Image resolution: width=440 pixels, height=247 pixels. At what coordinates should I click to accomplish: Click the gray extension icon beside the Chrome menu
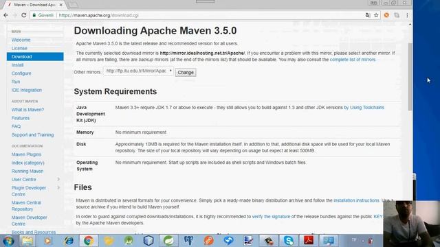point(397,15)
